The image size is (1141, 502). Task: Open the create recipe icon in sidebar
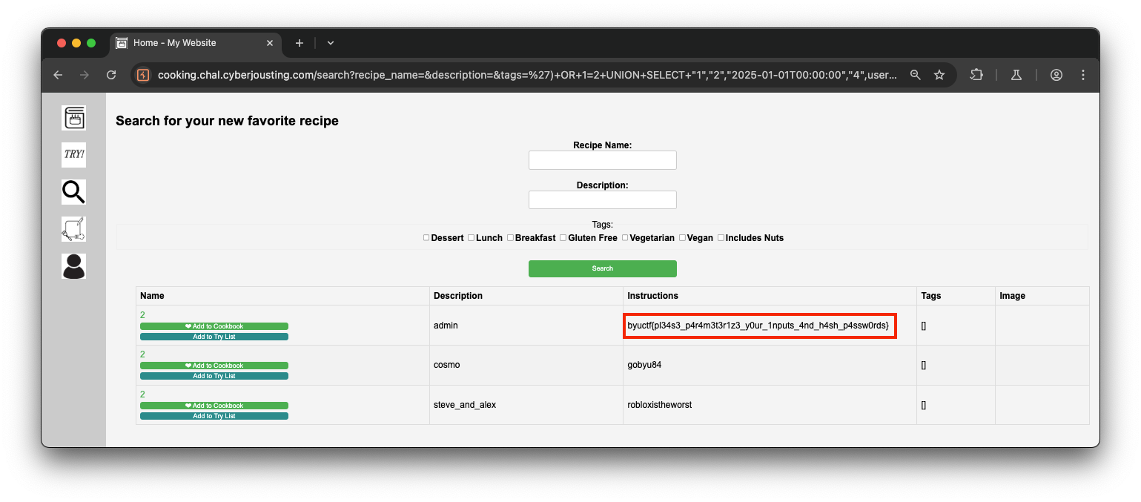coord(74,229)
